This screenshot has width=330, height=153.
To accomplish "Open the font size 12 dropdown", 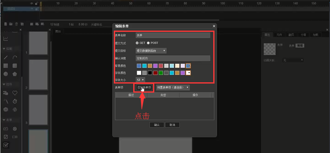I will click(140, 80).
